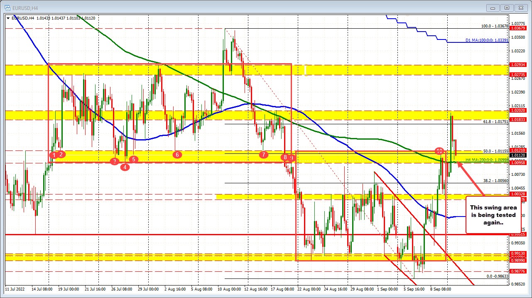Click the 0.0 - 0.98633 Fibonacci label
This screenshot has width=532, height=298.
point(498,276)
